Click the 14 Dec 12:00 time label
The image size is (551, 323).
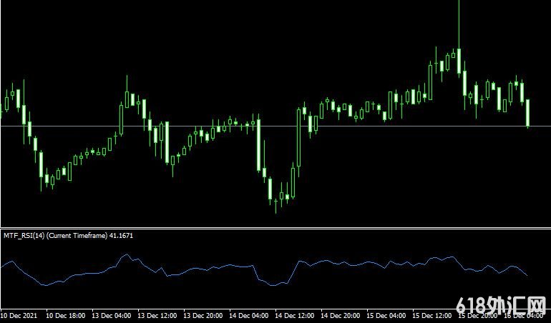click(x=295, y=315)
